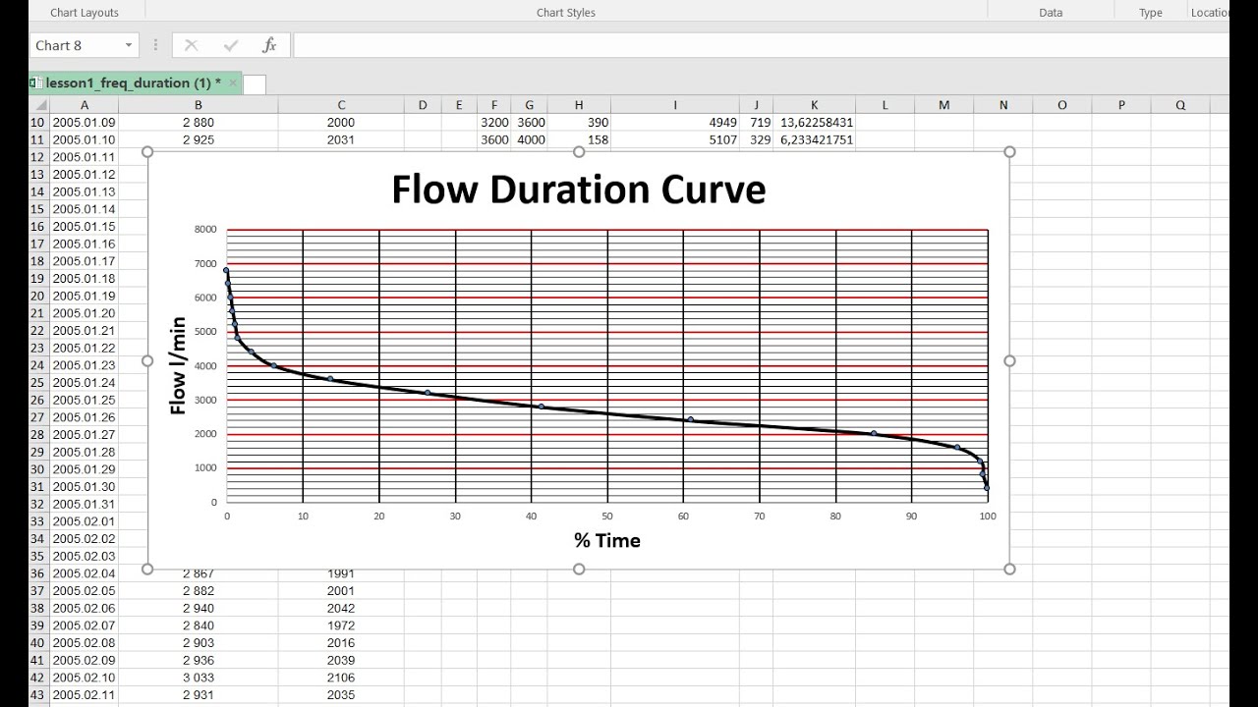Click the Data ribbon group label
Image resolution: width=1258 pixels, height=707 pixels.
(1051, 13)
